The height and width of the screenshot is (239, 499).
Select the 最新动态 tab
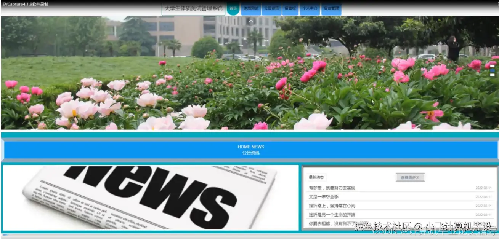click(316, 177)
